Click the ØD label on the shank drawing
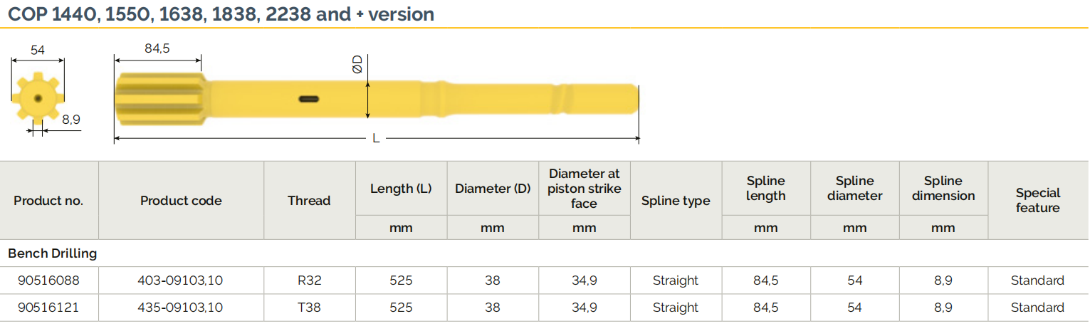Screen dimensions: 1090x331 357,64
